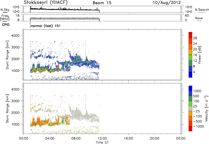The width and height of the screenshot is (209, 144).
Task: Click the sky noise trace in top panel
Action: click(x=65, y=9)
